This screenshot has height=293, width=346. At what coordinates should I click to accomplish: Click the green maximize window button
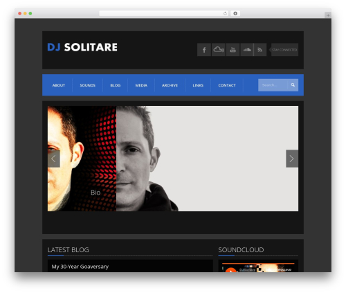coord(30,13)
